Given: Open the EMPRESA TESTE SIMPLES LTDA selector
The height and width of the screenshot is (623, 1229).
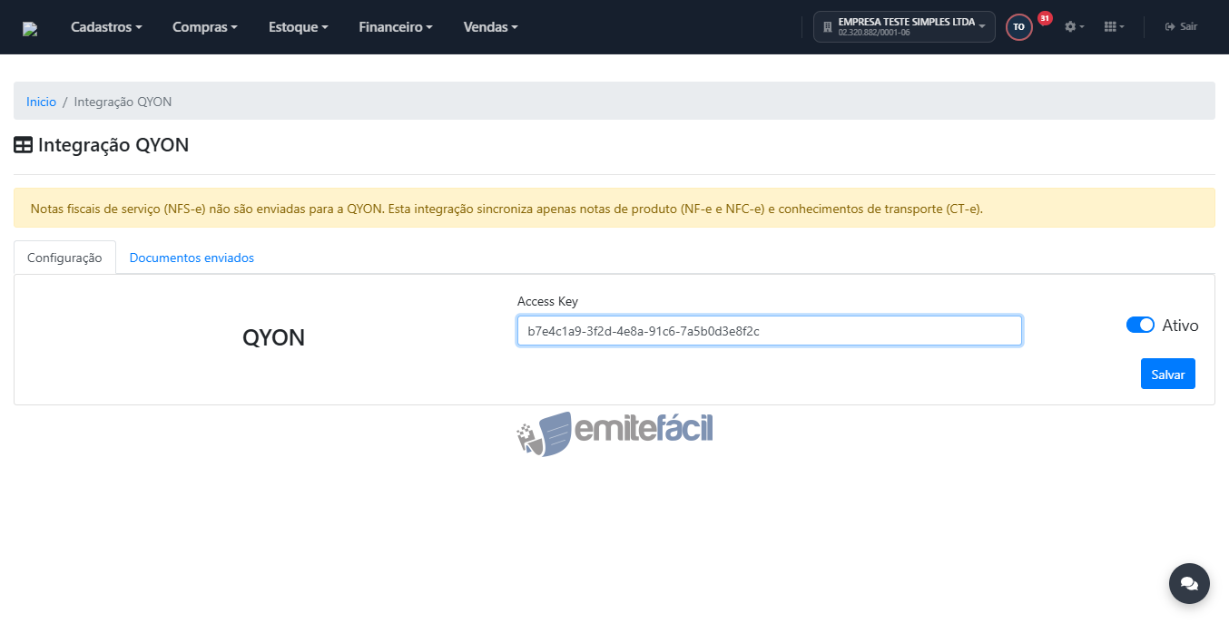Looking at the screenshot, I should [904, 26].
